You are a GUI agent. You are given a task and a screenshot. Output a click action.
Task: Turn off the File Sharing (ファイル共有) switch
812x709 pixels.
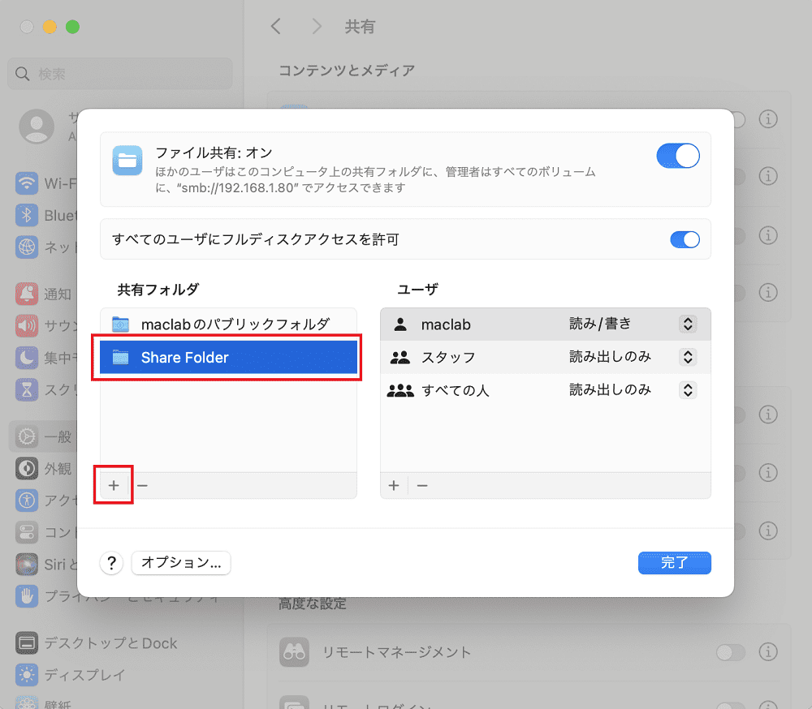(x=678, y=156)
